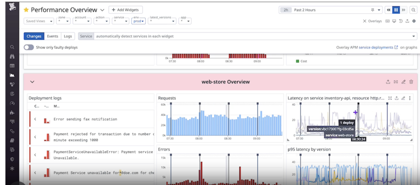Open the shield security icon in sidebar
Screen dimensions: 420x185
click(12, 159)
